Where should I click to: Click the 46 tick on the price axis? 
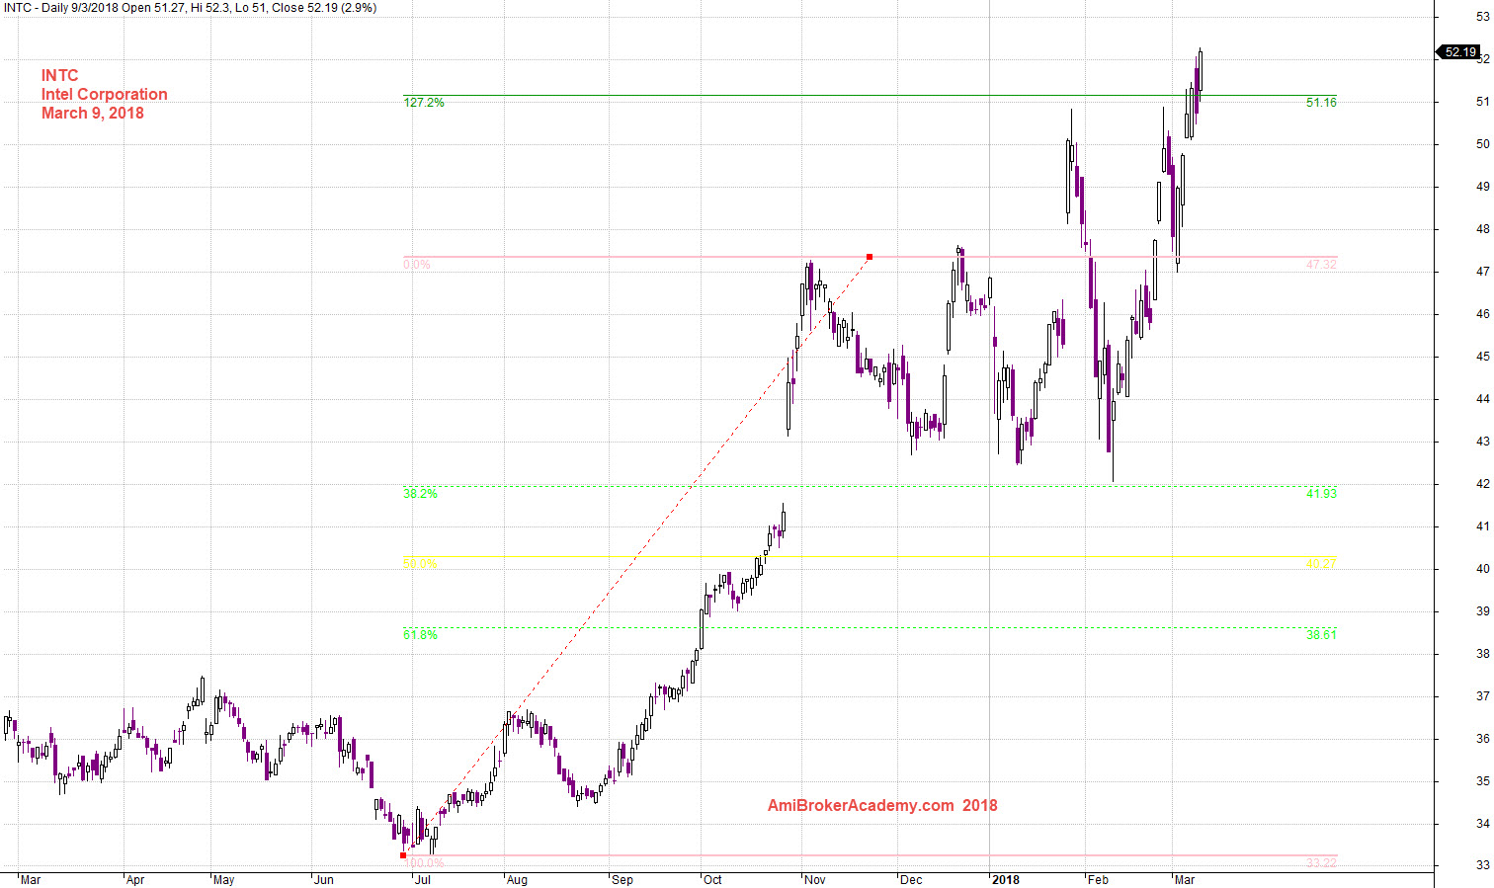pyautogui.click(x=1482, y=314)
